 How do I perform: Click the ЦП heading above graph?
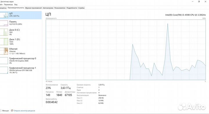[x=48, y=14]
